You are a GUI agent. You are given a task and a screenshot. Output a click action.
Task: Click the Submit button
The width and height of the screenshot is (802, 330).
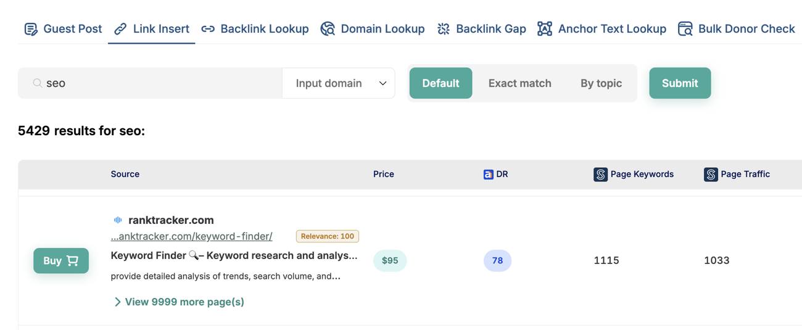680,83
